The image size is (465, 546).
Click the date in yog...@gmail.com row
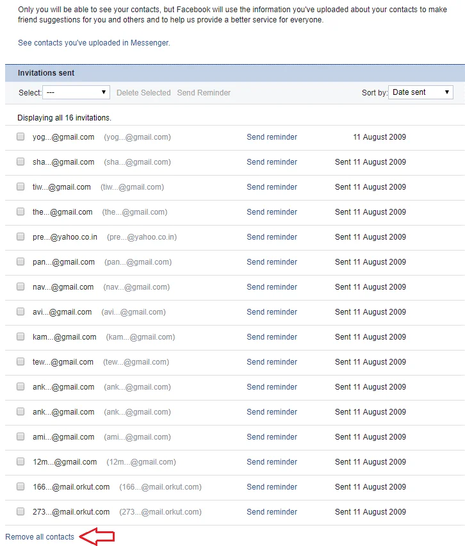379,137
